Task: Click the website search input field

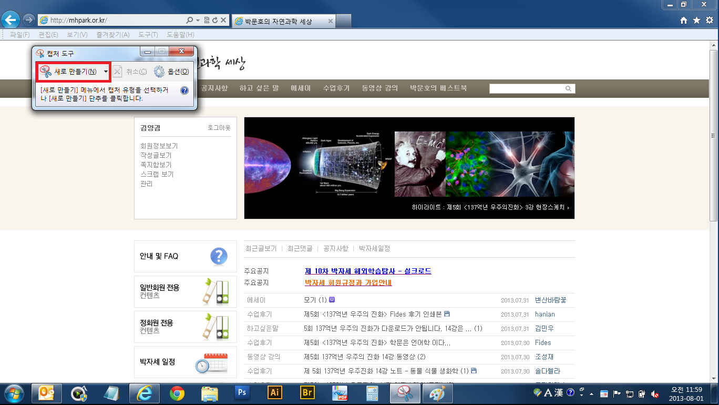Action: click(x=527, y=89)
